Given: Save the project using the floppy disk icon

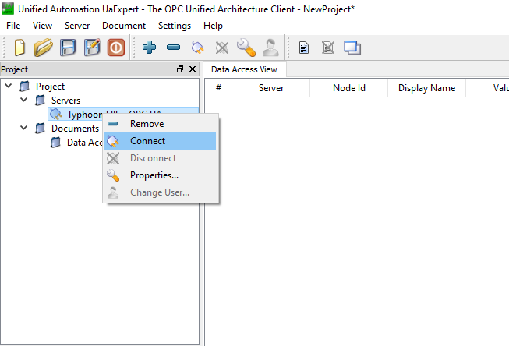Looking at the screenshot, I should coord(68,48).
